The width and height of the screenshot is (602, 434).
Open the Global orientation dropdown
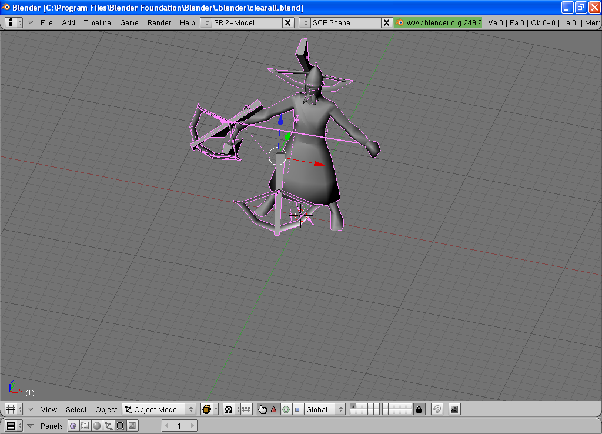325,409
